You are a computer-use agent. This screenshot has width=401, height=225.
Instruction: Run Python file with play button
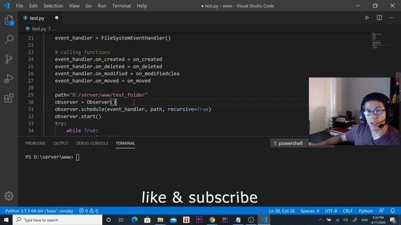[367, 18]
